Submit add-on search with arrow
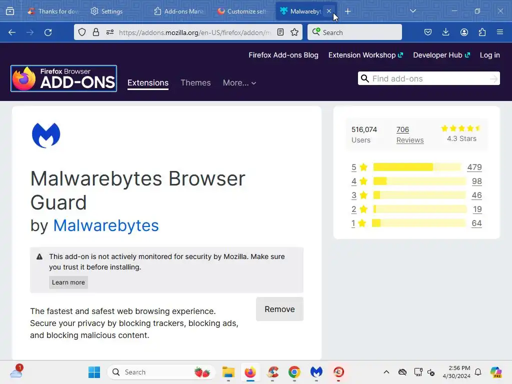Image resolution: width=512 pixels, height=384 pixels. pos(493,78)
